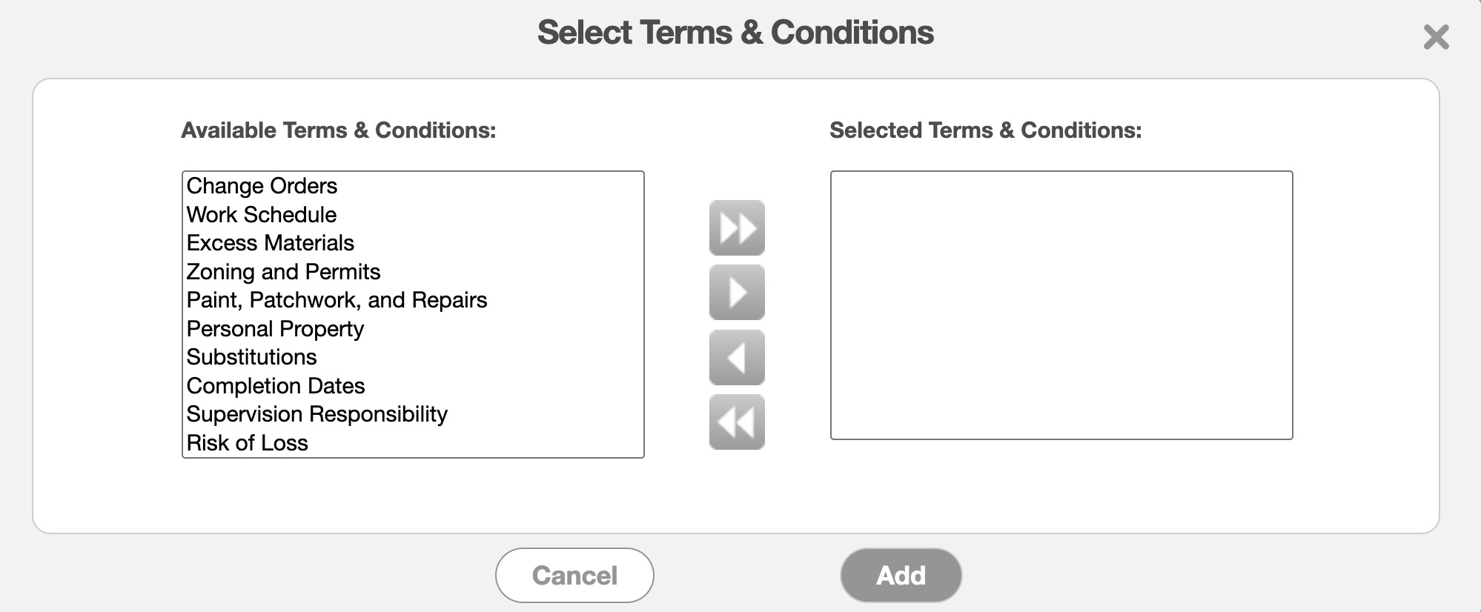Select Risk of Loss term
Viewport: 1481px width, 612px height.
247,443
